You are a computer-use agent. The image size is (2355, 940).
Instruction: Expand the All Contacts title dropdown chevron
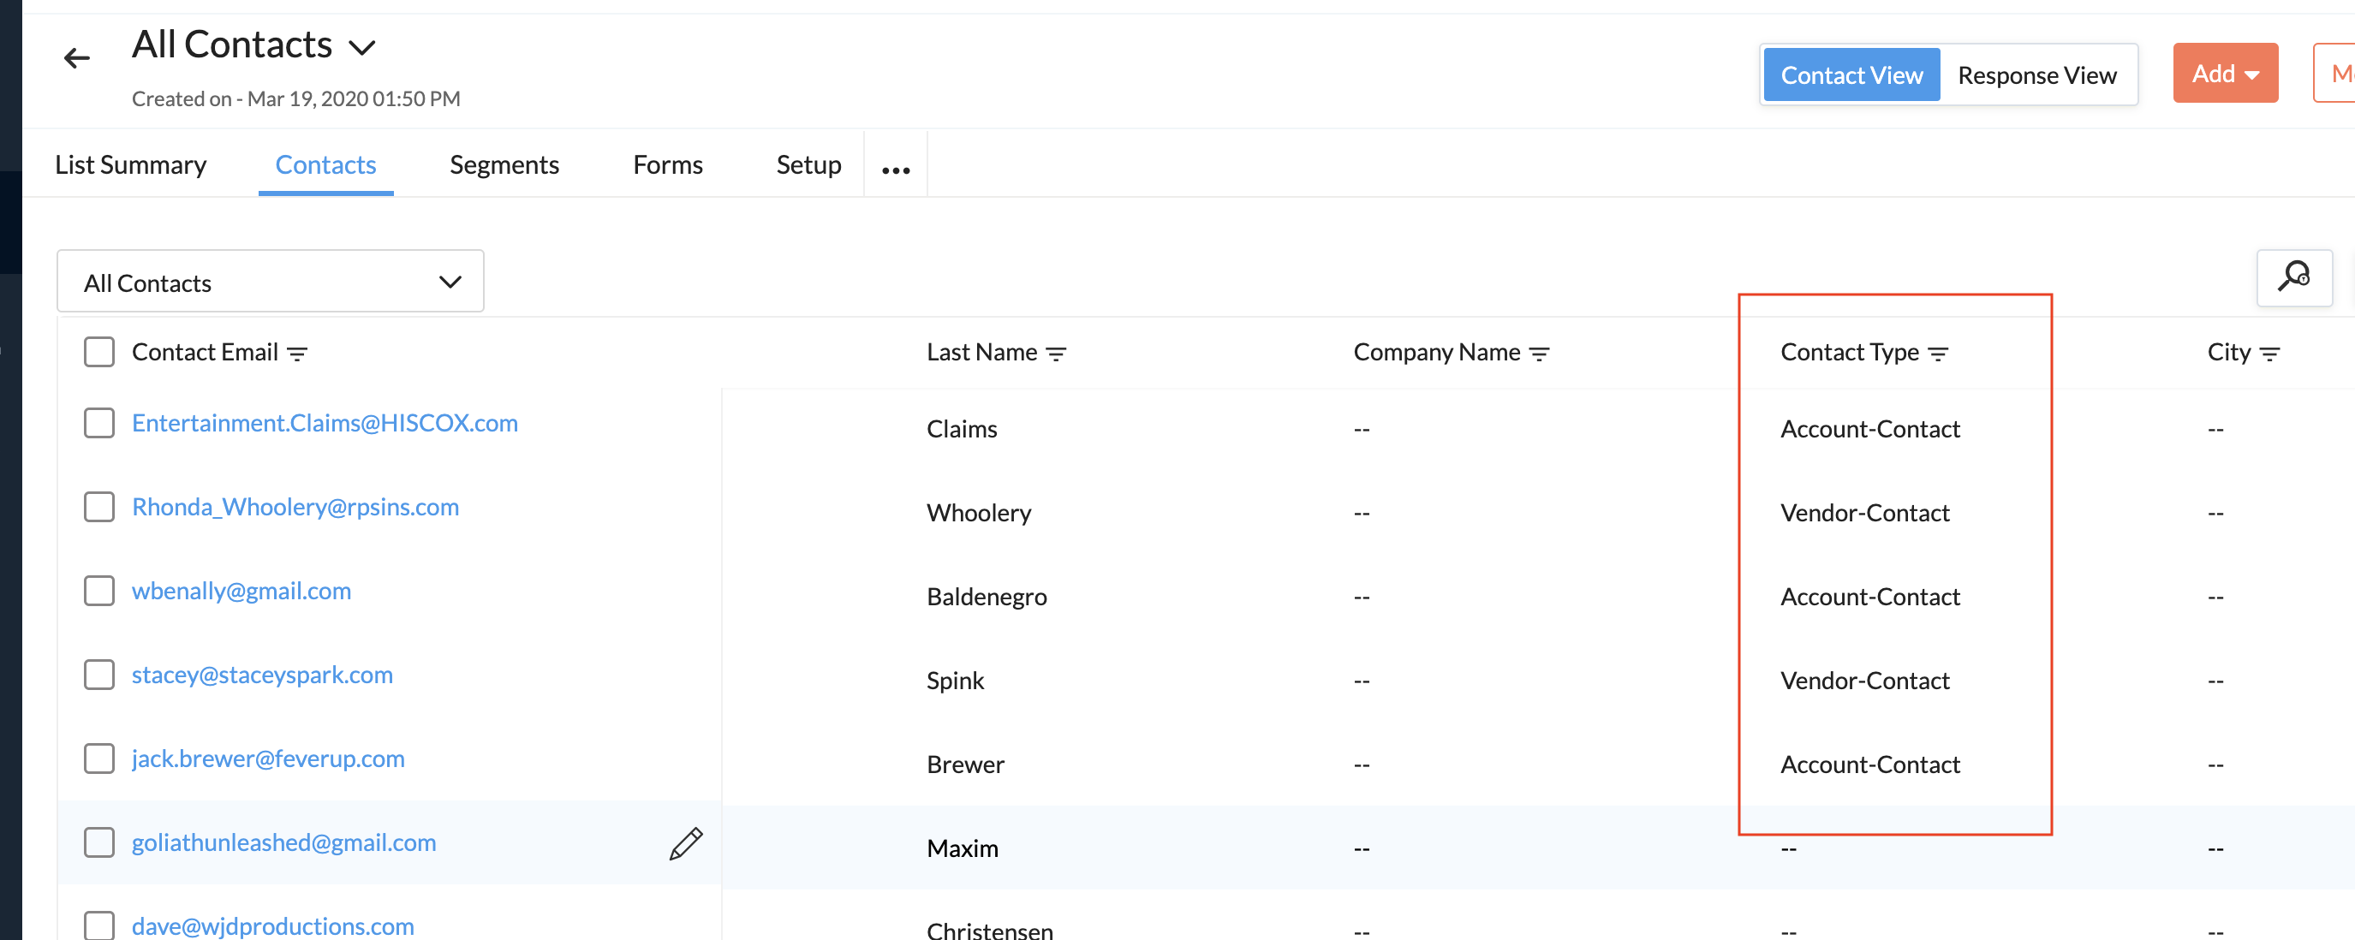363,47
